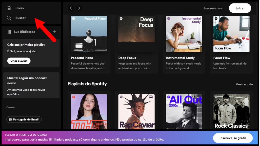The height and width of the screenshot is (146, 260).
Task: Click 'TESTAR O PREMIUM DE GRAÇA' banner text
Action: coord(26,135)
